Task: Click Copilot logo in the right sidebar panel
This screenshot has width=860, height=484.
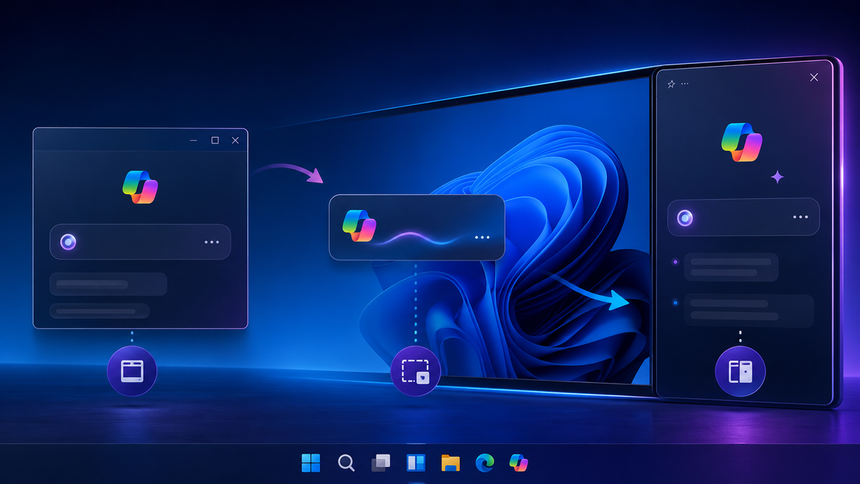Action: point(742,142)
